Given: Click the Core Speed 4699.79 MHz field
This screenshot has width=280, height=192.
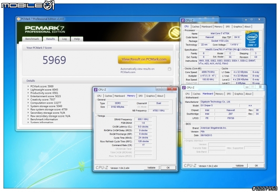Looking at the screenshot, I should pos(208,72).
